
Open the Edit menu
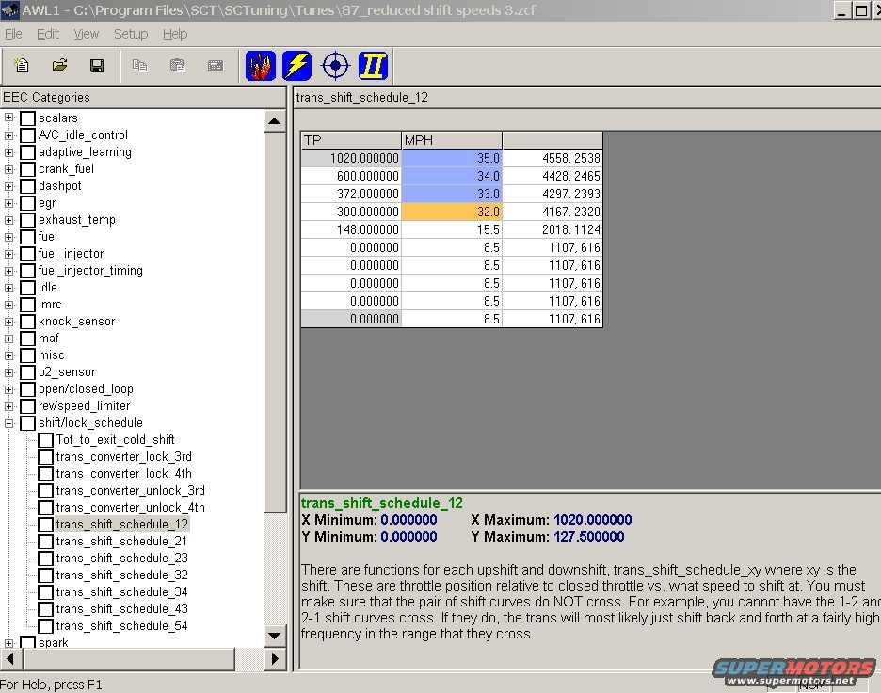47,34
